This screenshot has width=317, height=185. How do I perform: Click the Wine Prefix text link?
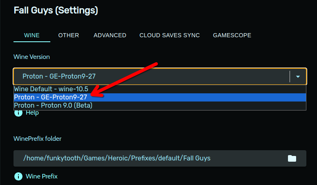coord(41,176)
